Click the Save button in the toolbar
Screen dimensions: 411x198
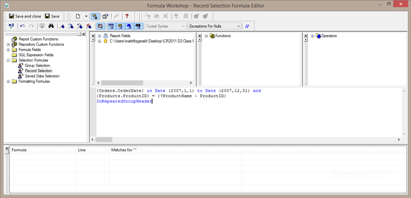point(52,16)
